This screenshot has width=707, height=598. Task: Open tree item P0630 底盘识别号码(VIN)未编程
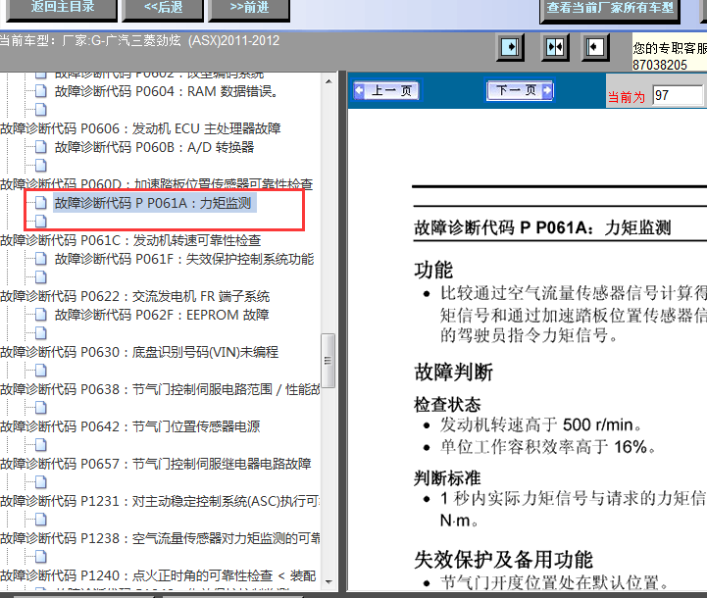(139, 352)
